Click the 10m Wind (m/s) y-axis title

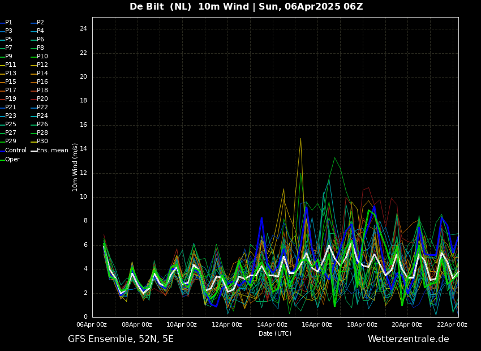75,167
